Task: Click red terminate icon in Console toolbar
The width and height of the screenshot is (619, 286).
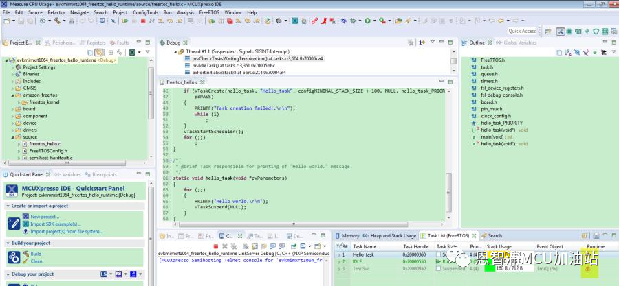Action: click(x=215, y=246)
